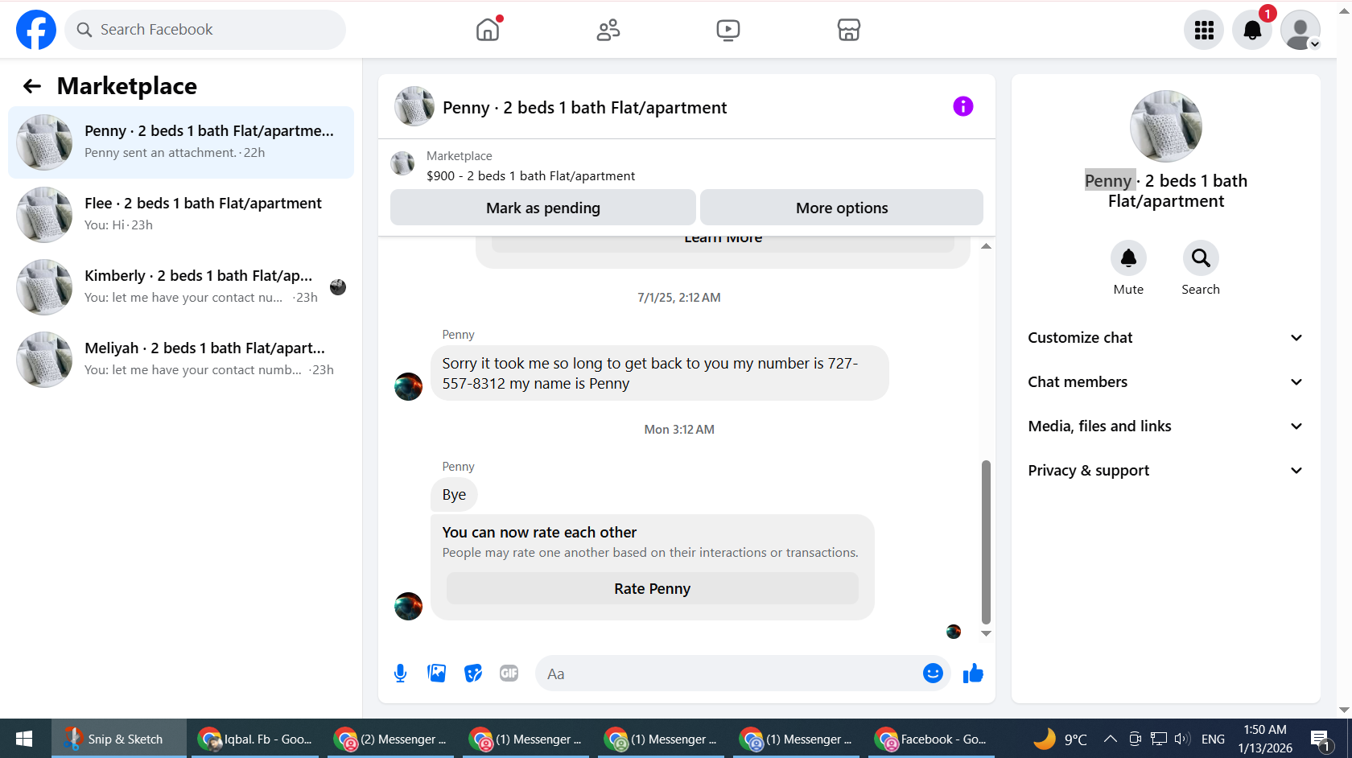Open Penny conversation in the list
The height and width of the screenshot is (758, 1352).
click(x=181, y=142)
